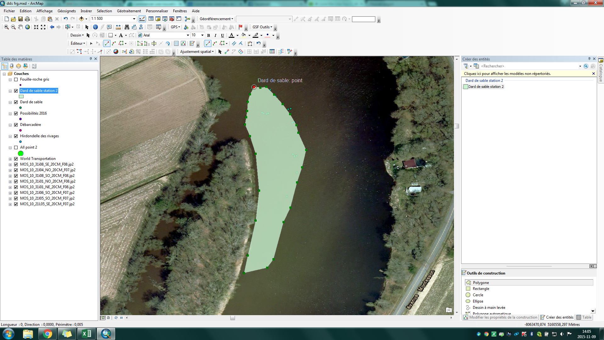This screenshot has width=604, height=340.
Task: Activate the Identify info tool
Action: [95, 27]
